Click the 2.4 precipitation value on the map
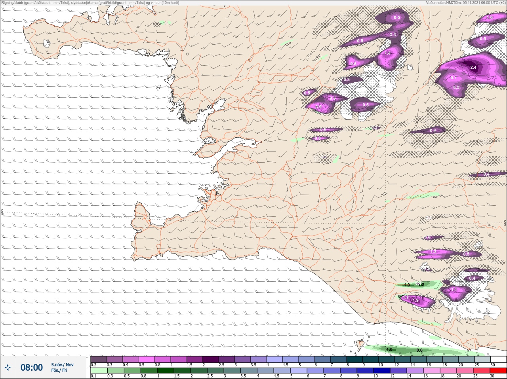 tap(473, 67)
